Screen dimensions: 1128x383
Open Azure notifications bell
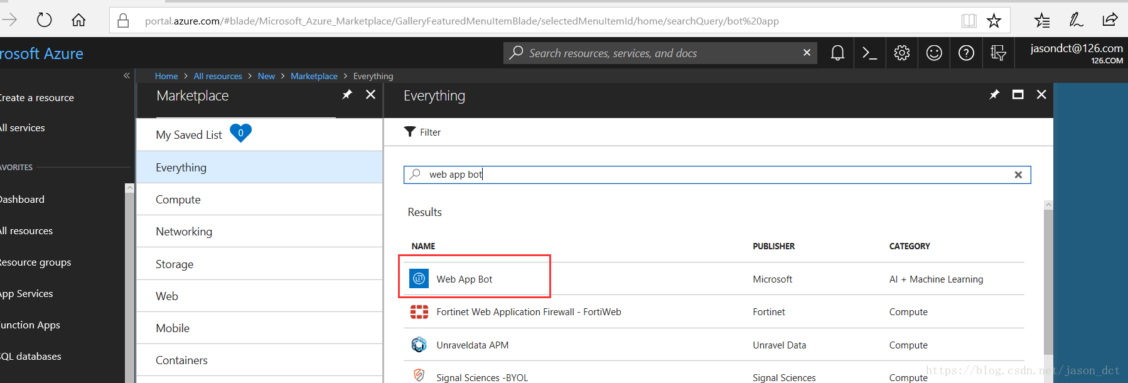tap(837, 53)
